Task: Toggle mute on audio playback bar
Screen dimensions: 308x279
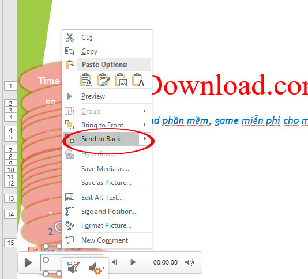Action: [189, 262]
